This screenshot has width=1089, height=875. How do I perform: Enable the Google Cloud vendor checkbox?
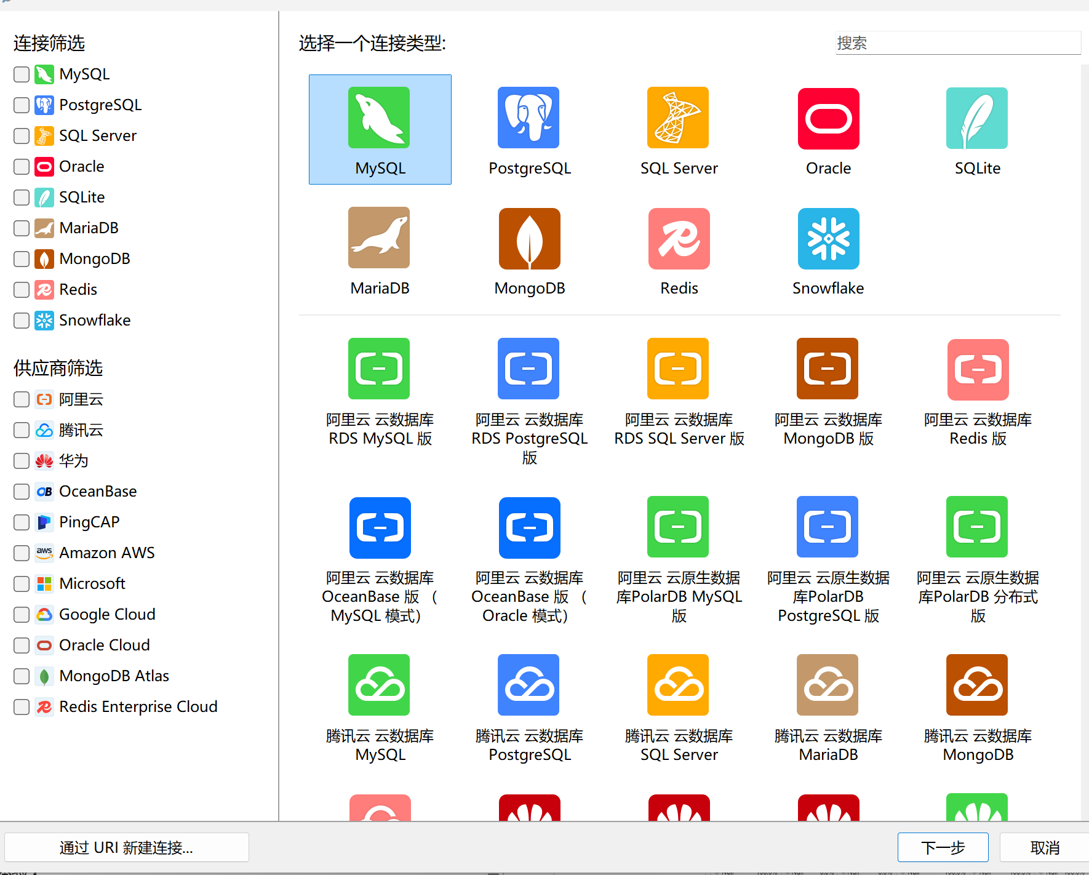22,615
